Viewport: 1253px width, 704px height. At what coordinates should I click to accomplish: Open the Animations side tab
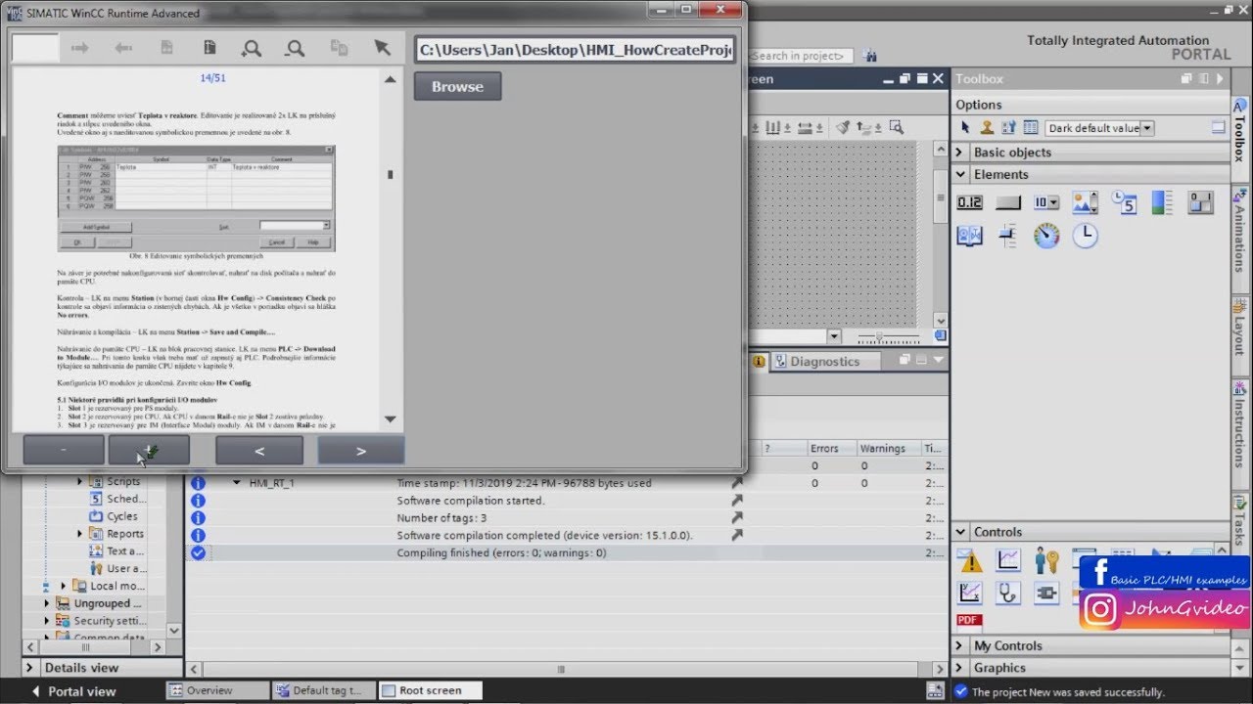pos(1240,241)
